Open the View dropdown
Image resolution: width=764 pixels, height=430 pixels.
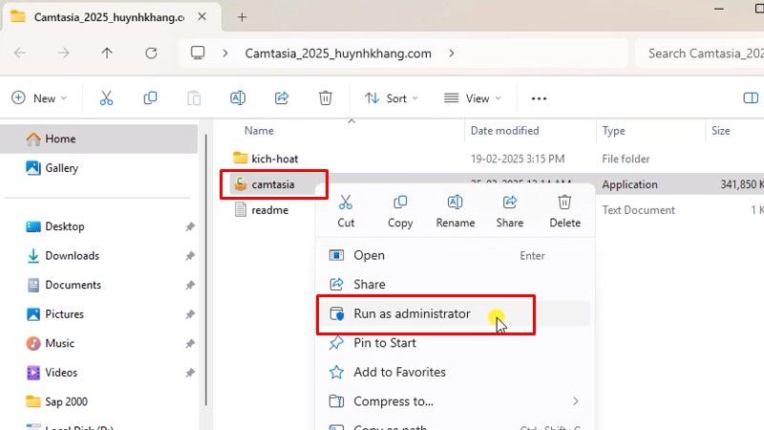point(472,98)
